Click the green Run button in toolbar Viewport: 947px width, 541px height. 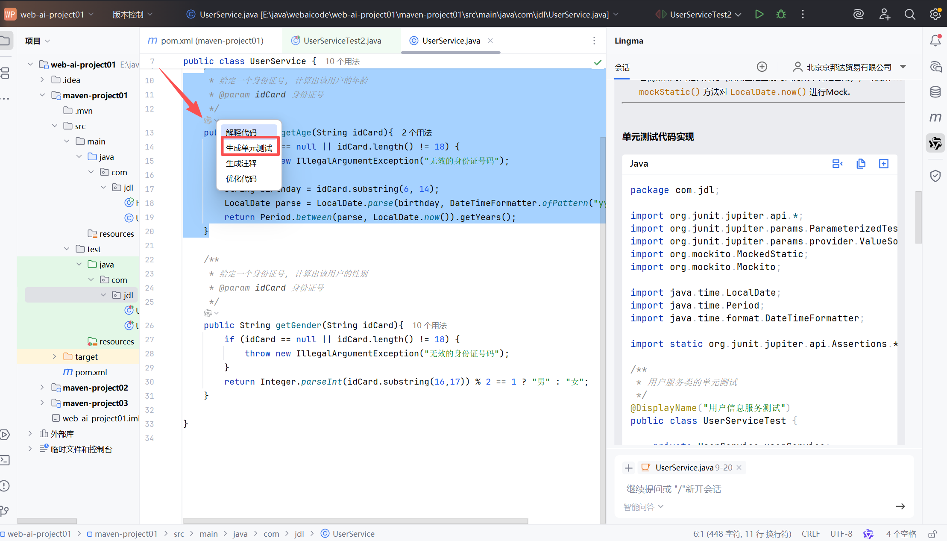(759, 15)
